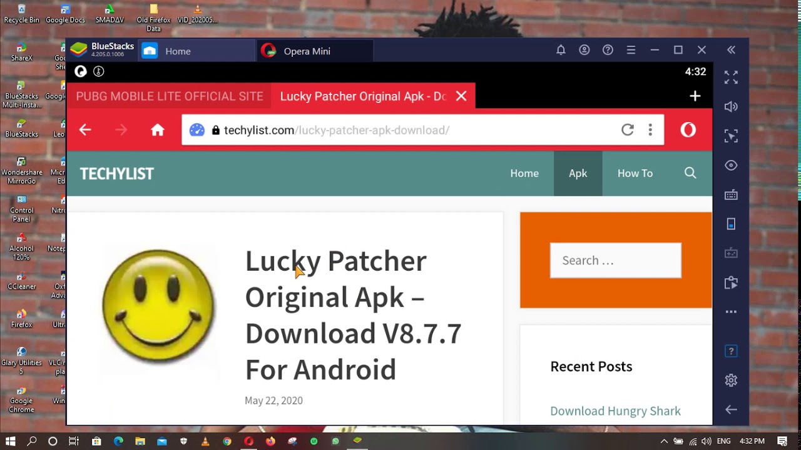
Task: Click the BlueStacks rotate phone icon
Action: tap(731, 224)
